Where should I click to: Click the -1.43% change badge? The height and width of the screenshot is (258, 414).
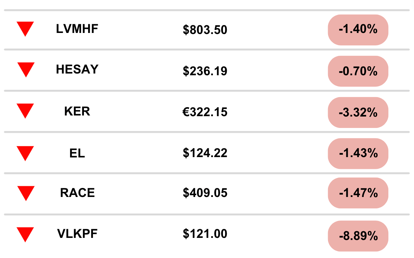tap(358, 153)
